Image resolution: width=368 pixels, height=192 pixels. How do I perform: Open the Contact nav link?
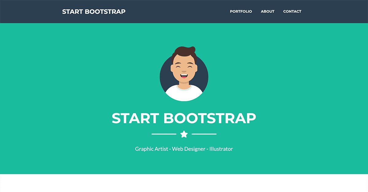coord(292,11)
